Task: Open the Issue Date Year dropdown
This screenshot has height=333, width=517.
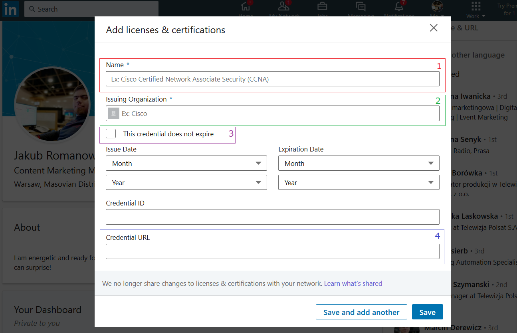Action: pyautogui.click(x=186, y=183)
